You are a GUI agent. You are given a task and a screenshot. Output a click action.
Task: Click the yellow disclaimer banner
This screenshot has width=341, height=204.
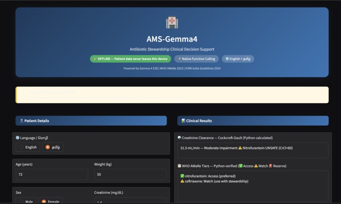[172, 95]
